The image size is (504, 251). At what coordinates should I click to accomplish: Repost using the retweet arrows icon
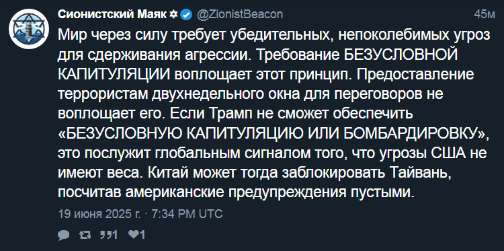[x=85, y=235]
